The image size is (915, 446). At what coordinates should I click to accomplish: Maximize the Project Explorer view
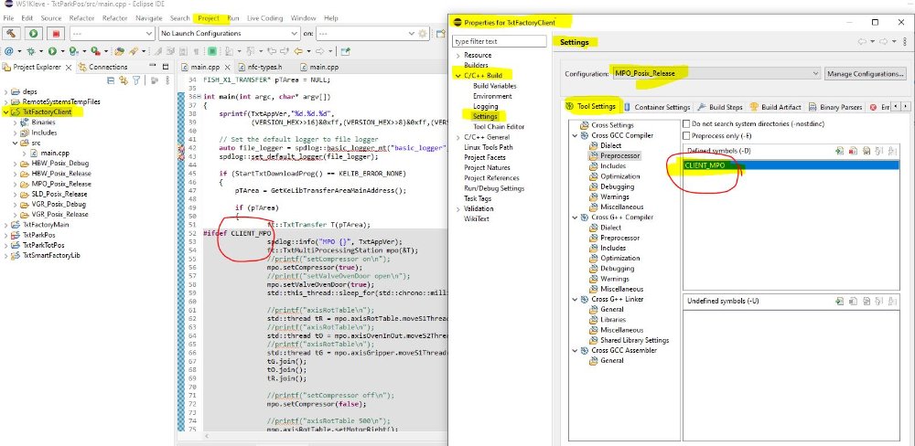pyautogui.click(x=166, y=66)
